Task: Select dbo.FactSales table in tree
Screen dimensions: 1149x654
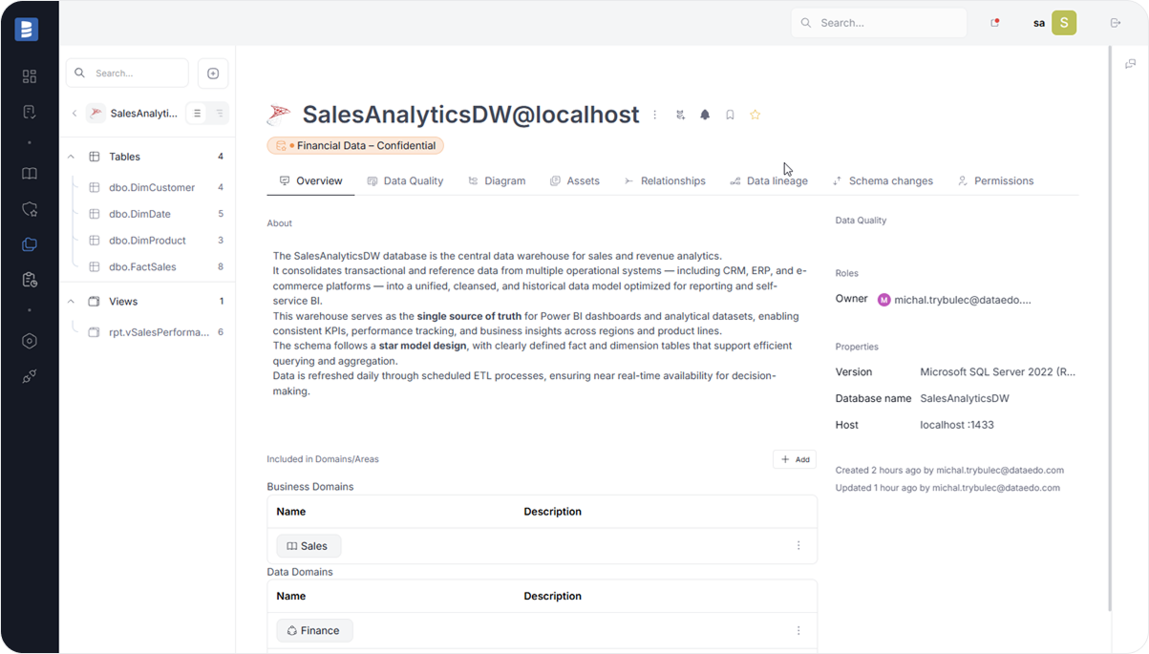Action: [142, 267]
